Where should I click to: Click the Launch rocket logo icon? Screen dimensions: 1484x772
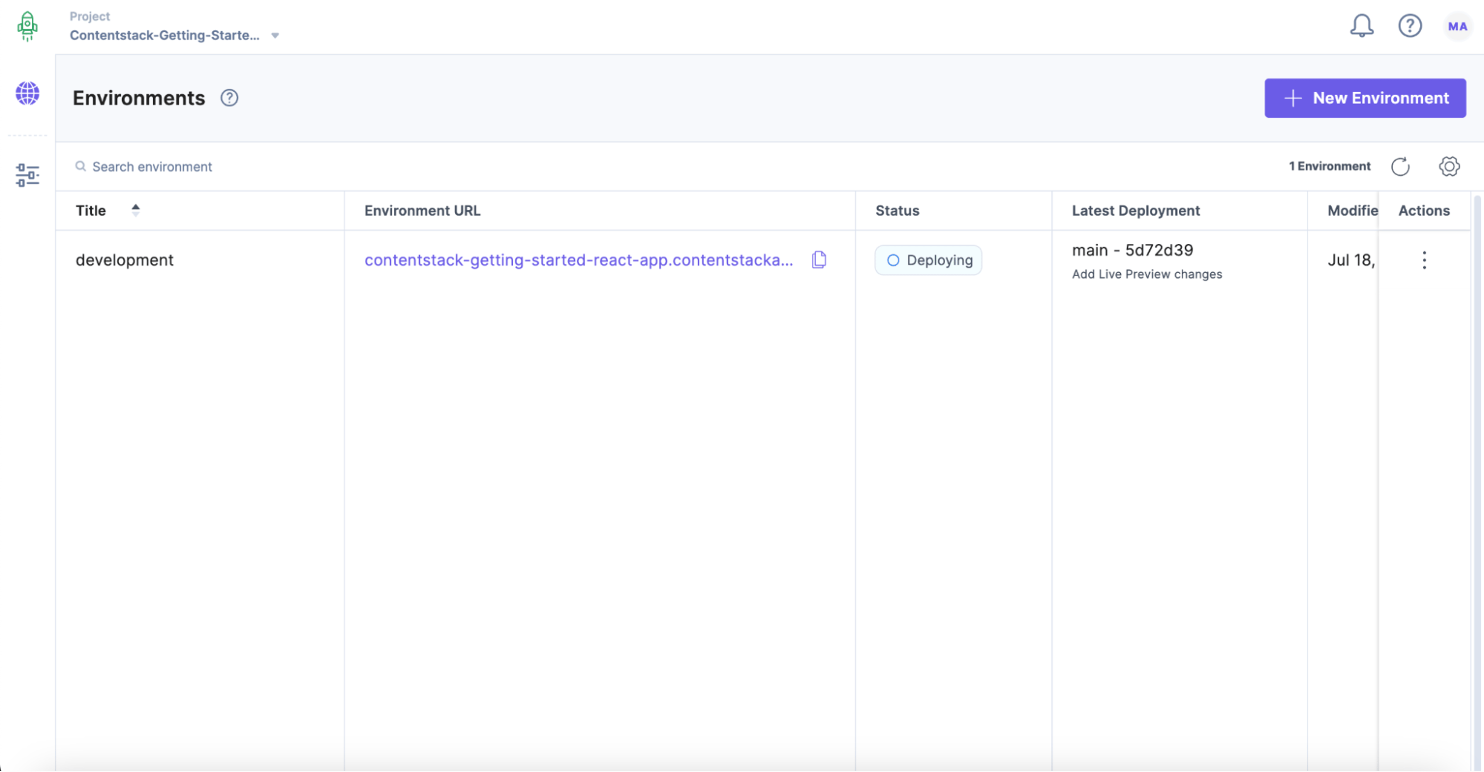27,27
